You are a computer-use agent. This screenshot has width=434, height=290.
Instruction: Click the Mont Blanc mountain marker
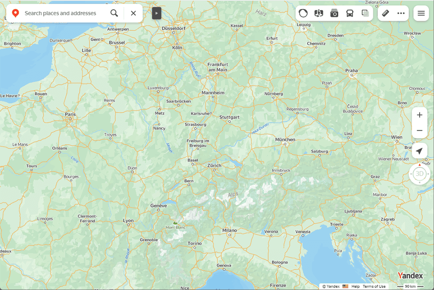175,223
